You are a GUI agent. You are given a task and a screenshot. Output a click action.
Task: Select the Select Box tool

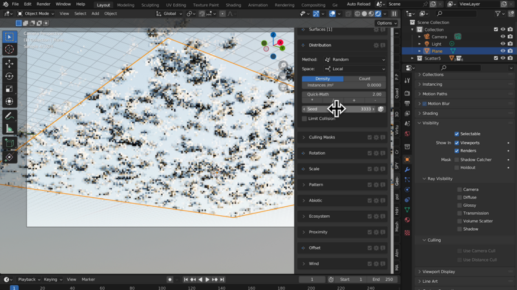coord(9,37)
